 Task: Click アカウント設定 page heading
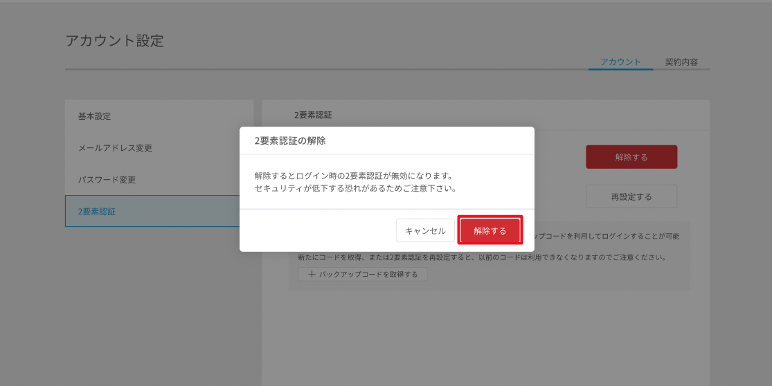tap(114, 41)
